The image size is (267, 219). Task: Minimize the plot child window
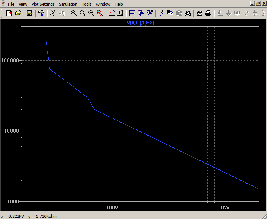point(253,3)
